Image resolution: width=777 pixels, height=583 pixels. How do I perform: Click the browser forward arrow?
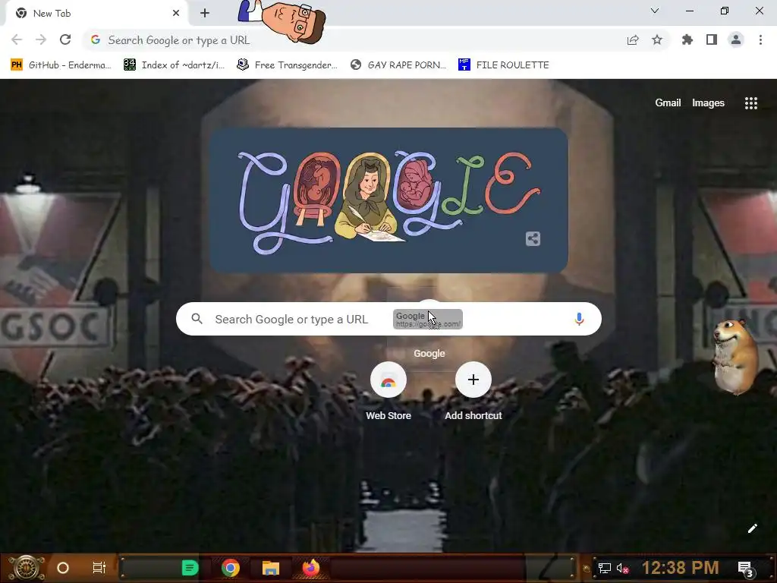[41, 40]
